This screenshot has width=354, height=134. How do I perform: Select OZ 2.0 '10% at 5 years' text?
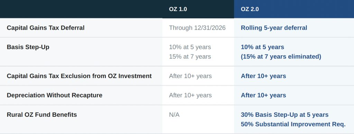[263, 47]
